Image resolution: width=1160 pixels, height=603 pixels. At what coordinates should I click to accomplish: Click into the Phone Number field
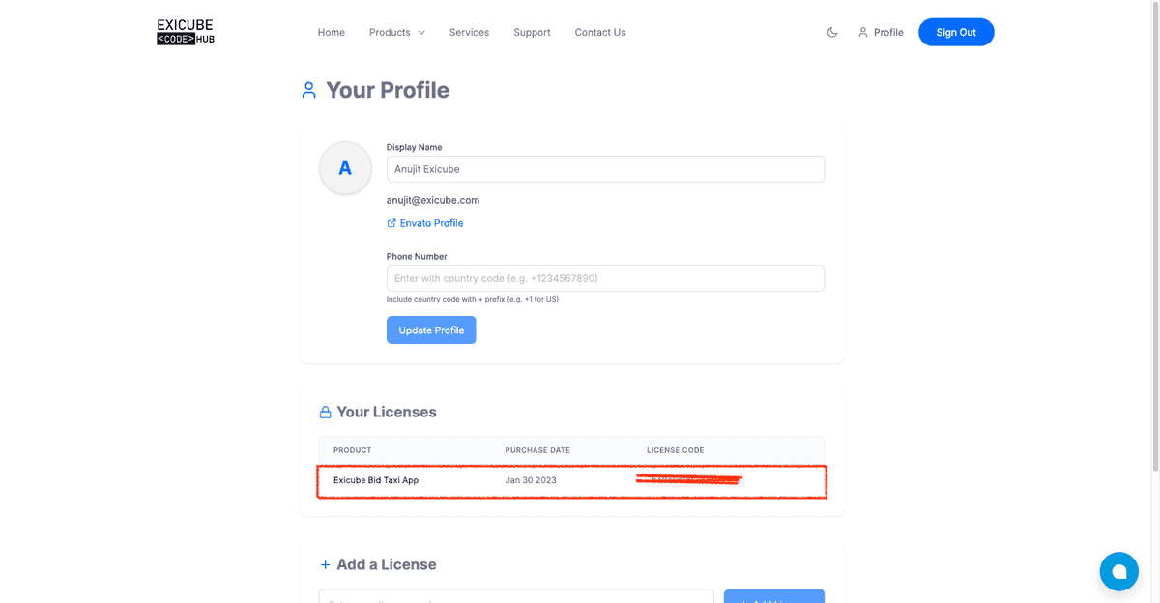click(x=605, y=278)
